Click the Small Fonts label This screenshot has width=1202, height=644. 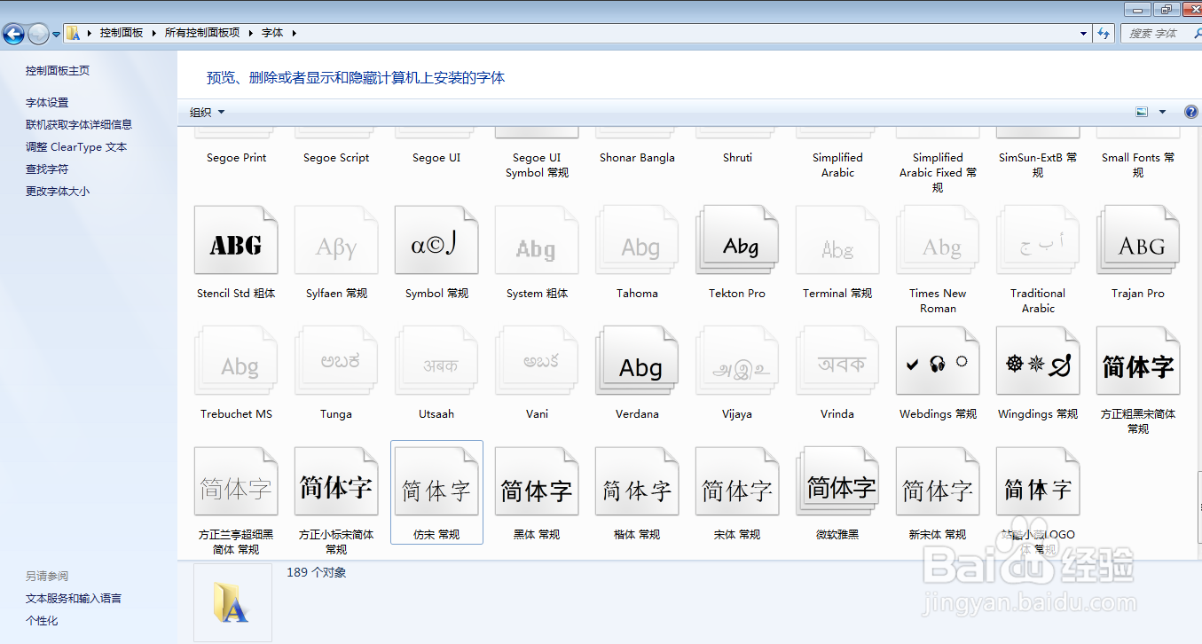[x=1138, y=165]
